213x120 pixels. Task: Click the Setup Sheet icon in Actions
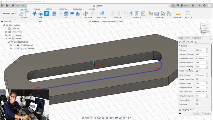tap(143, 14)
